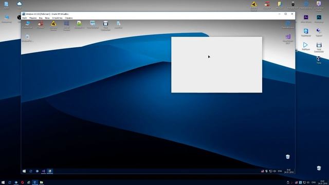329x185 pixels.
Task: Open Task View on VM taskbar
Action: [31, 171]
